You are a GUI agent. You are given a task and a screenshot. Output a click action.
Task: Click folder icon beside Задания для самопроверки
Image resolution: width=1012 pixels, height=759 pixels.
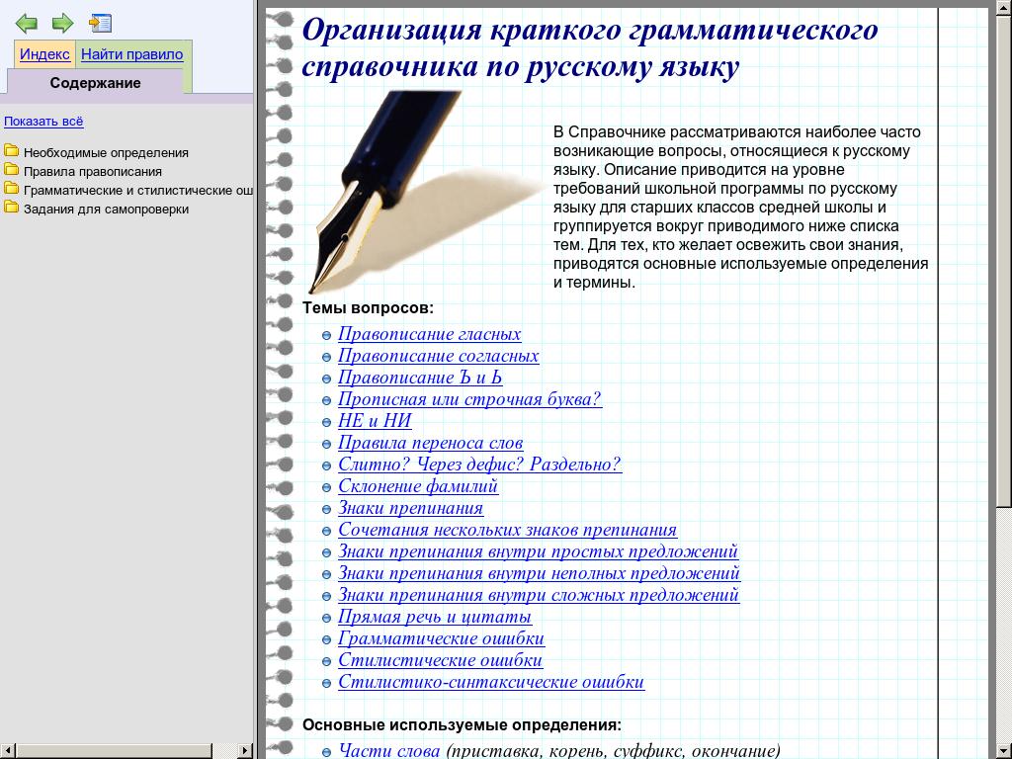[12, 208]
